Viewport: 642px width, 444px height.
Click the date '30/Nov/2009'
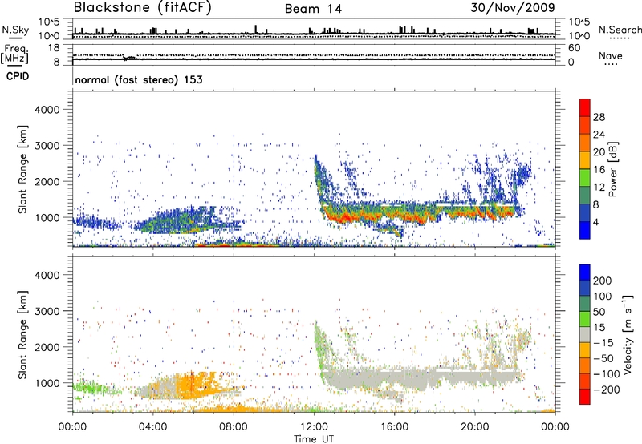513,8
